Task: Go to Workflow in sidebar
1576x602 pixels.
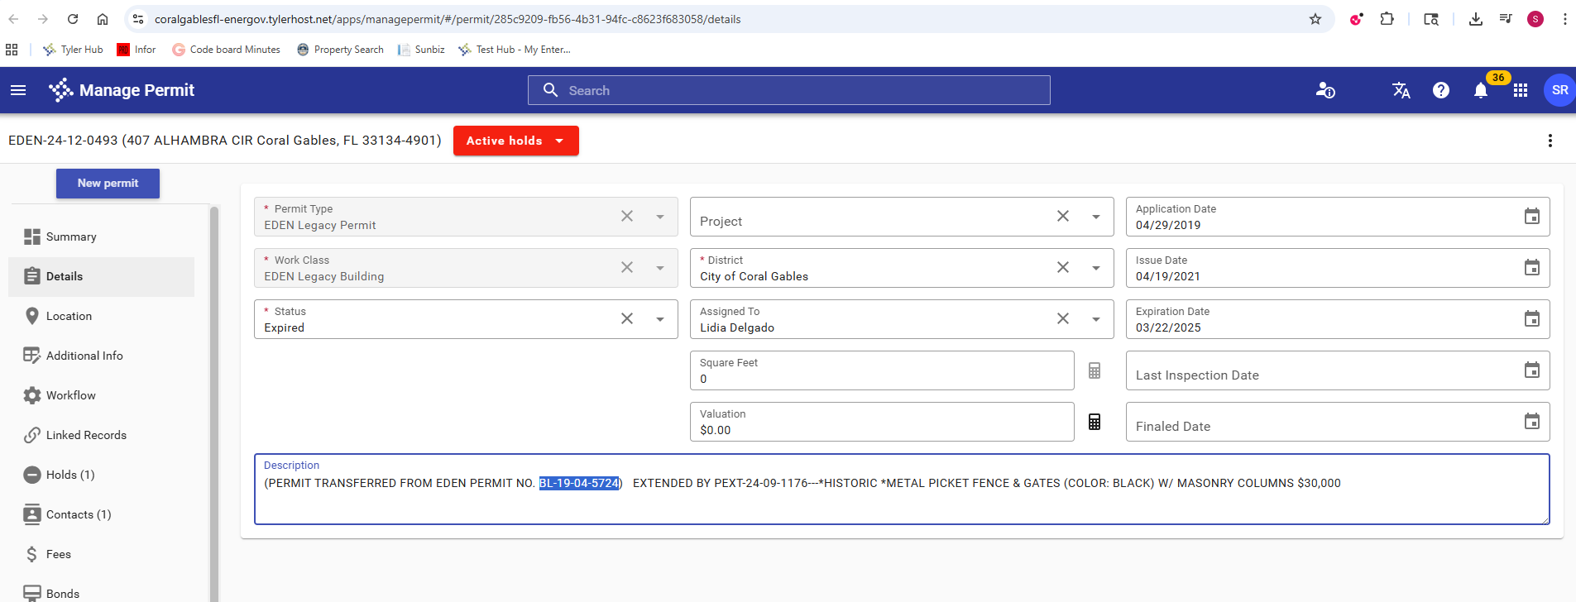Action: [x=71, y=395]
